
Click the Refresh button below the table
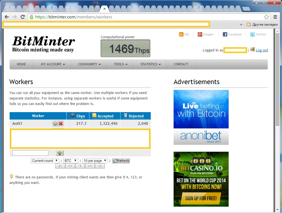[x=121, y=161]
